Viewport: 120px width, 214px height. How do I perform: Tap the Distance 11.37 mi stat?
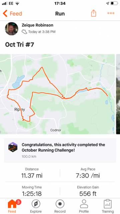(32, 173)
